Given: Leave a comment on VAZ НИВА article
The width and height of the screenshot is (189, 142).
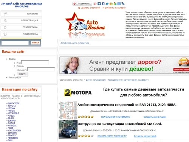Looking at the screenshot, I should pos(155,117).
